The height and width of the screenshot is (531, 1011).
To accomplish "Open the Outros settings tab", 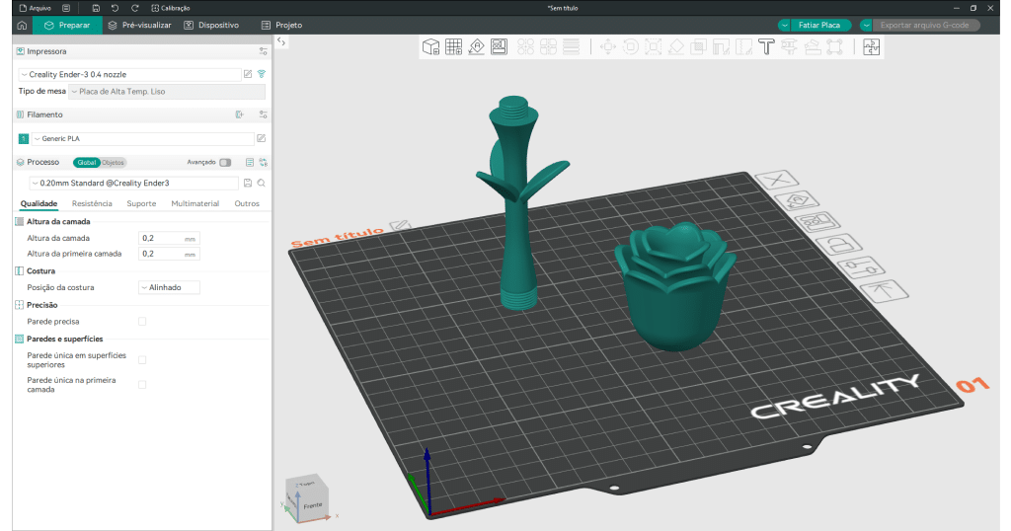I will click(x=247, y=203).
